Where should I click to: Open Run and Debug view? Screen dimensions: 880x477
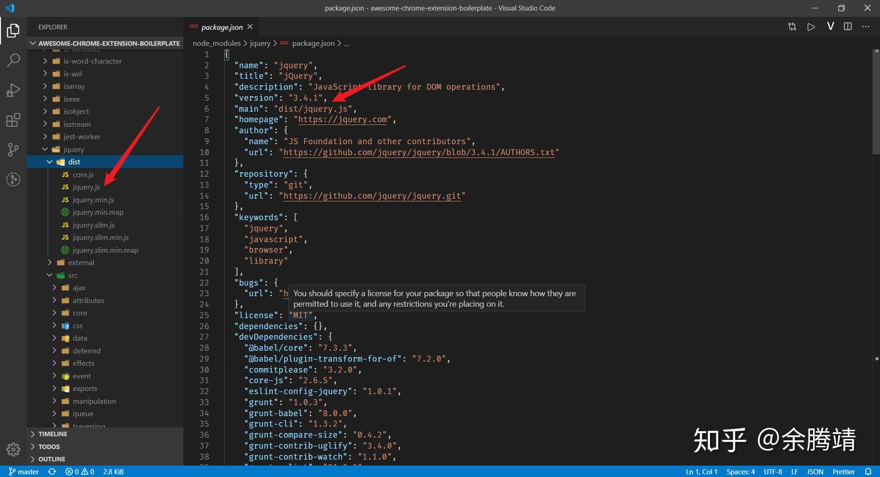(13, 90)
